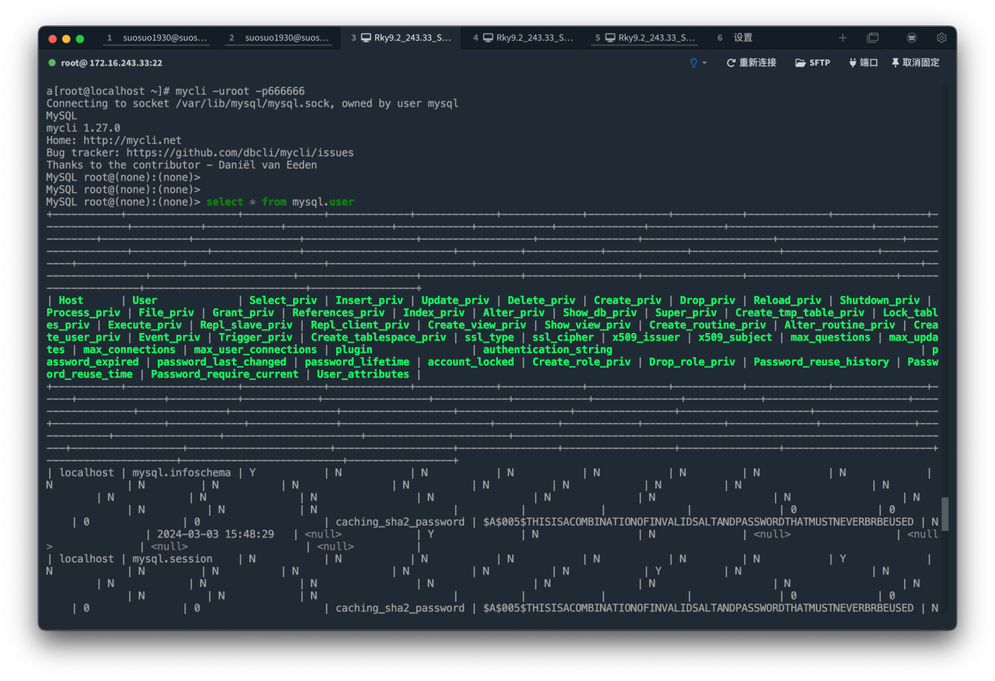Click the macOS green fullscreen window button
995x681 pixels.
point(80,39)
